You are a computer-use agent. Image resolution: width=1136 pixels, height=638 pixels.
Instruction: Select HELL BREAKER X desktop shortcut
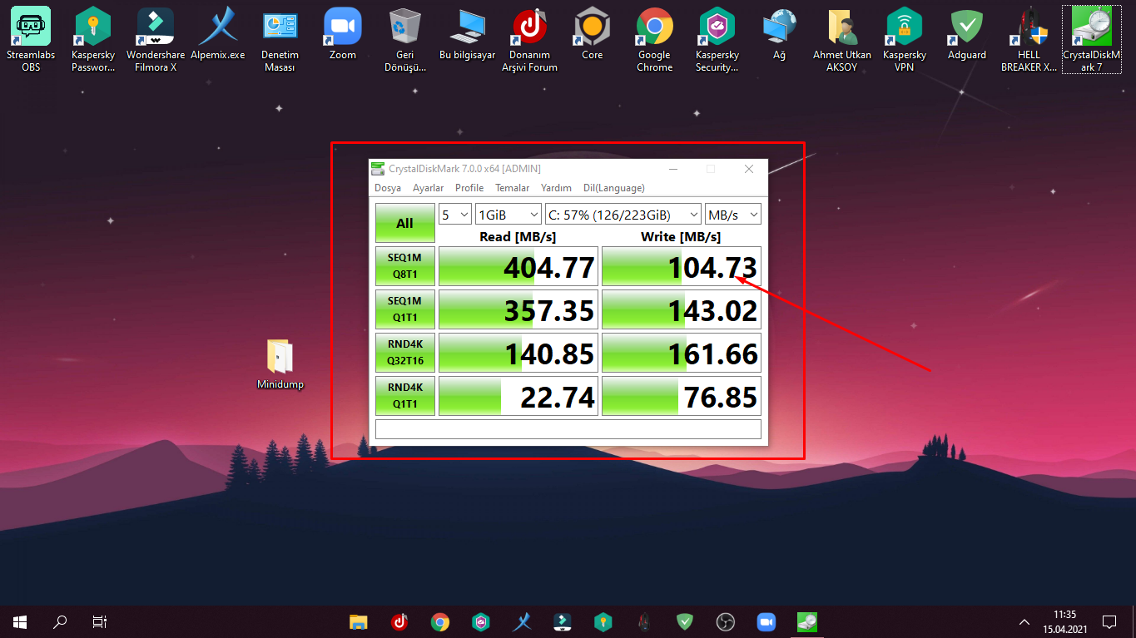1029,39
